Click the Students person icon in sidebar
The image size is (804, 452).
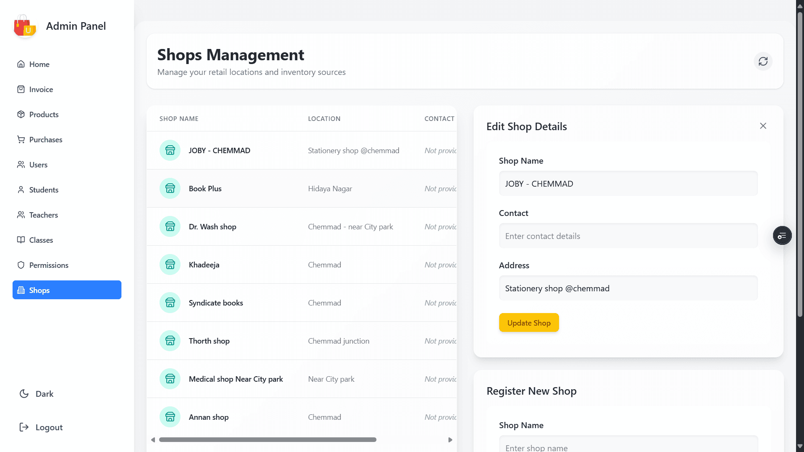pos(21,190)
